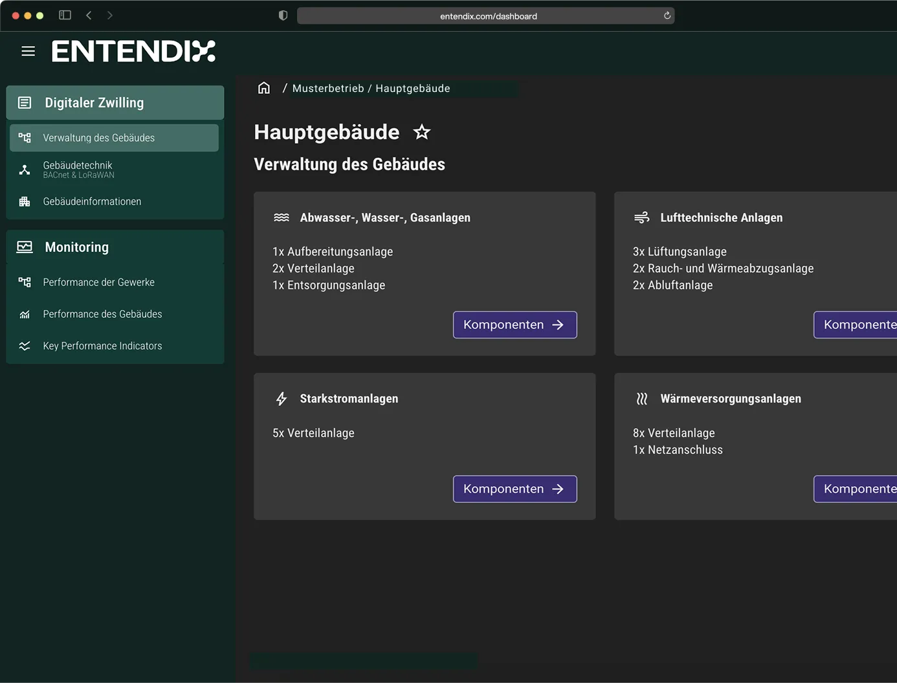This screenshot has width=897, height=683.
Task: Click the Starkstromanlagen card title
Action: point(349,399)
